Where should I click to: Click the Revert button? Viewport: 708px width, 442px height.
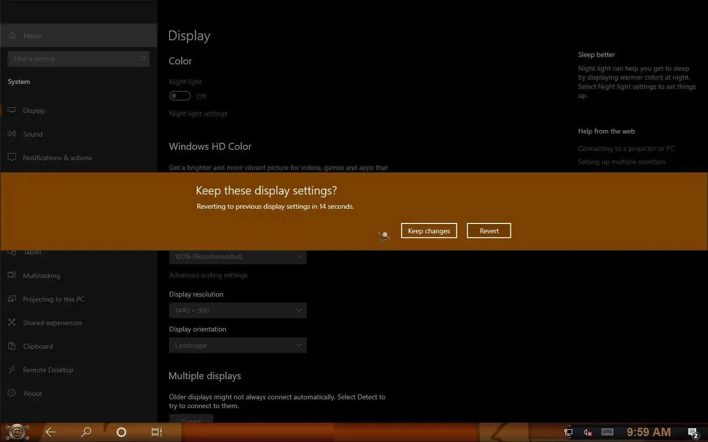coord(489,231)
